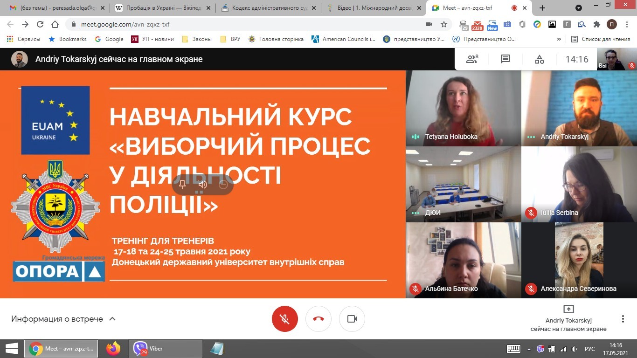Remove participant using the minus circle icon
Viewport: 637px width, 358px height.
pos(223,185)
